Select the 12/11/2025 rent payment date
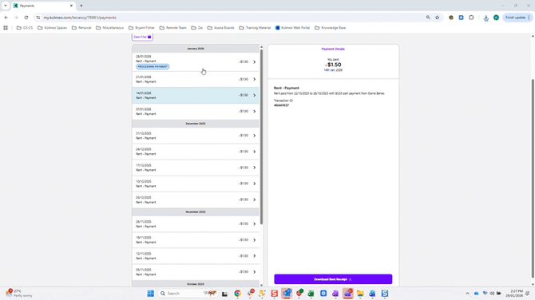Screen dimensions: 535x300 click(143, 254)
